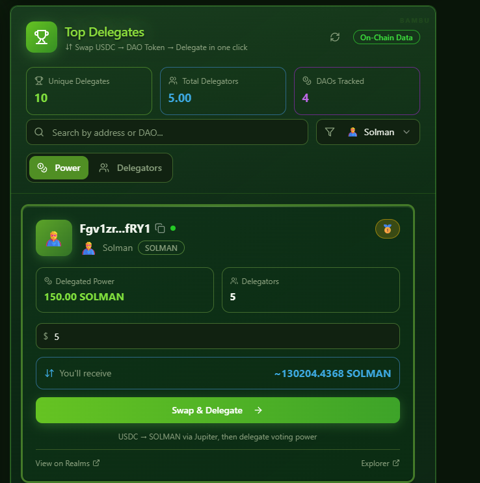The height and width of the screenshot is (483, 480).
Task: Click the small Solman DAO avatar icon
Action: pos(89,248)
